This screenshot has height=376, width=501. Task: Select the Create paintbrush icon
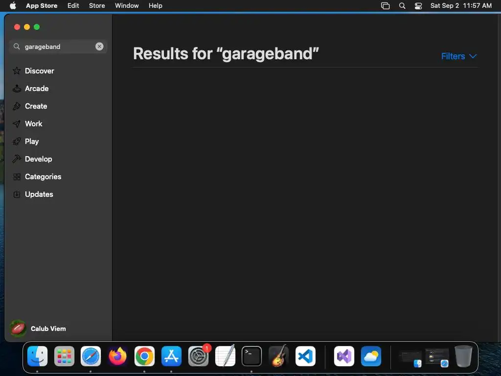[x=17, y=106]
